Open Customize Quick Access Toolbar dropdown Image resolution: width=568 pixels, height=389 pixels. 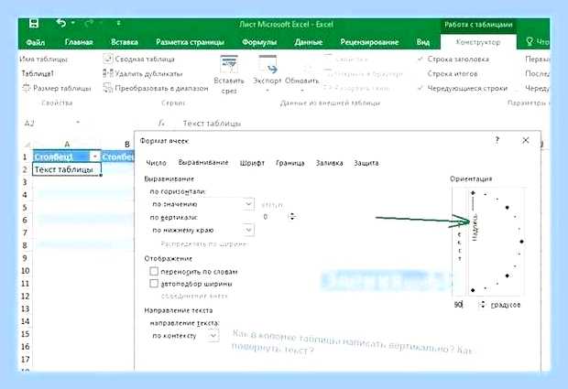118,24
